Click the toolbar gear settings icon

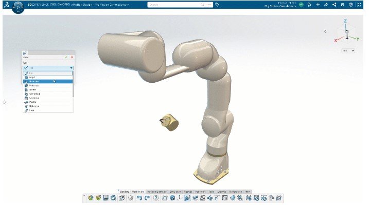(131, 198)
